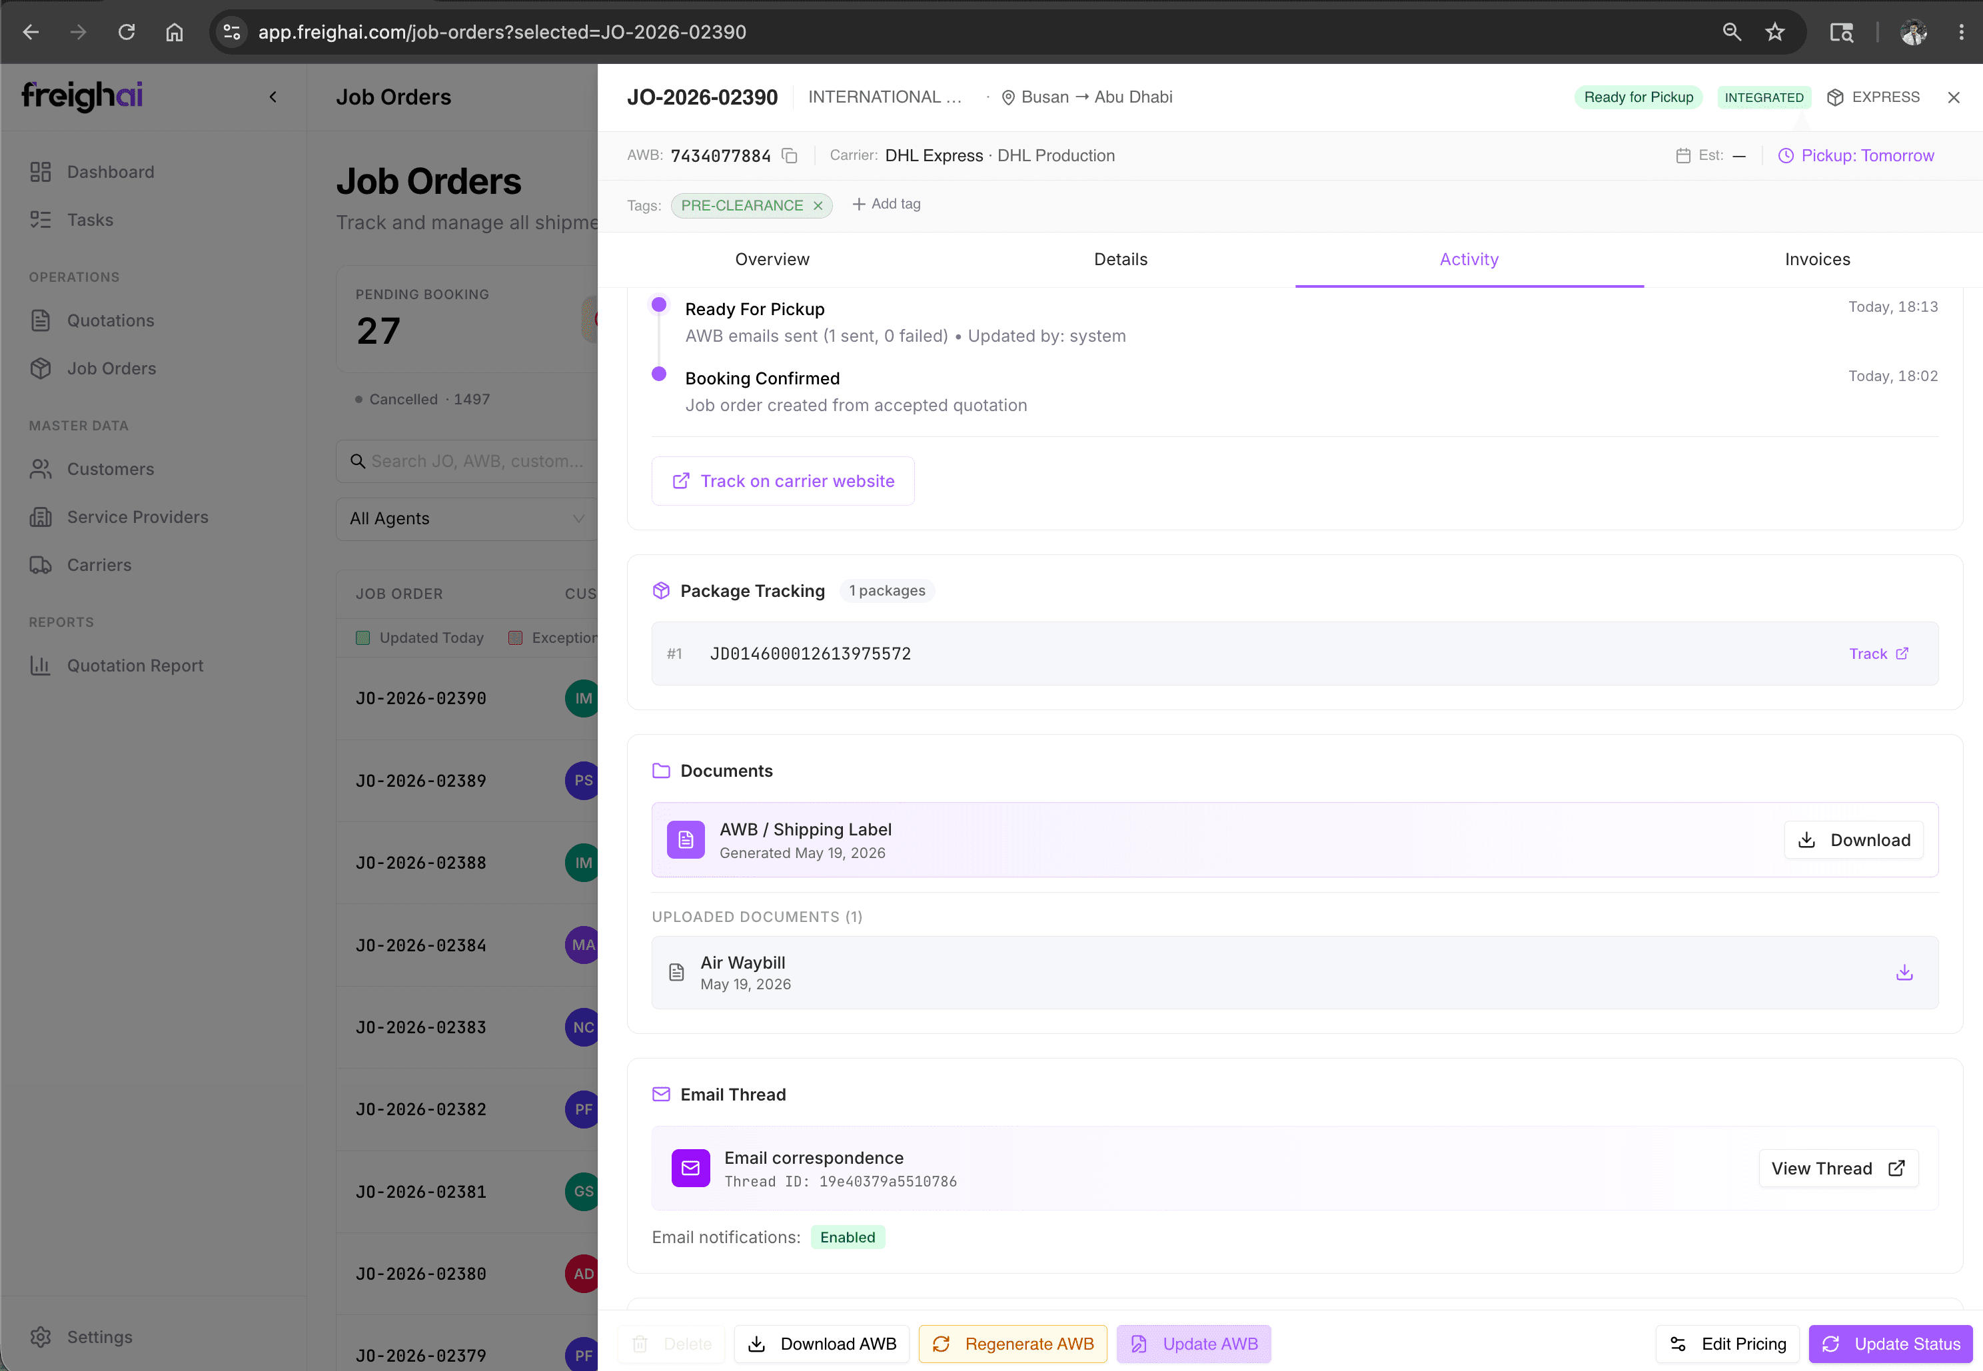Close the JO-2026-02390 detail panel
The width and height of the screenshot is (1983, 1371).
point(1953,97)
